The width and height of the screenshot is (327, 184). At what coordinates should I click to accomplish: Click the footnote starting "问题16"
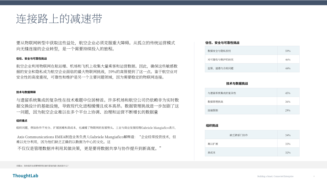tap(42, 166)
